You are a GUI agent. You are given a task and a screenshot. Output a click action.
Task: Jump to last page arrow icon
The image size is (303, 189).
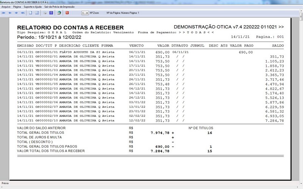click(x=23, y=13)
